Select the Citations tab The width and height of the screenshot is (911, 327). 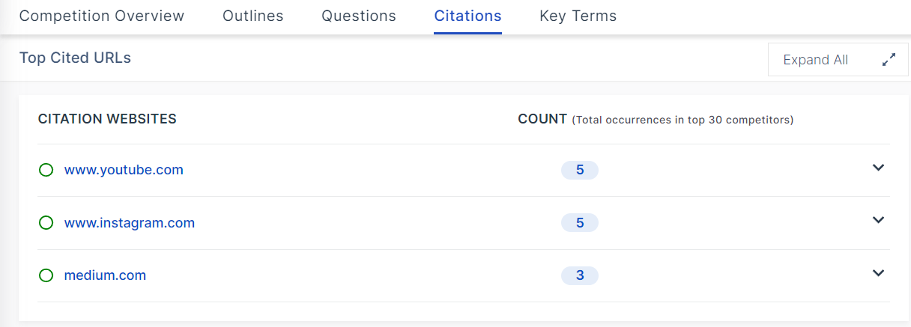(467, 16)
